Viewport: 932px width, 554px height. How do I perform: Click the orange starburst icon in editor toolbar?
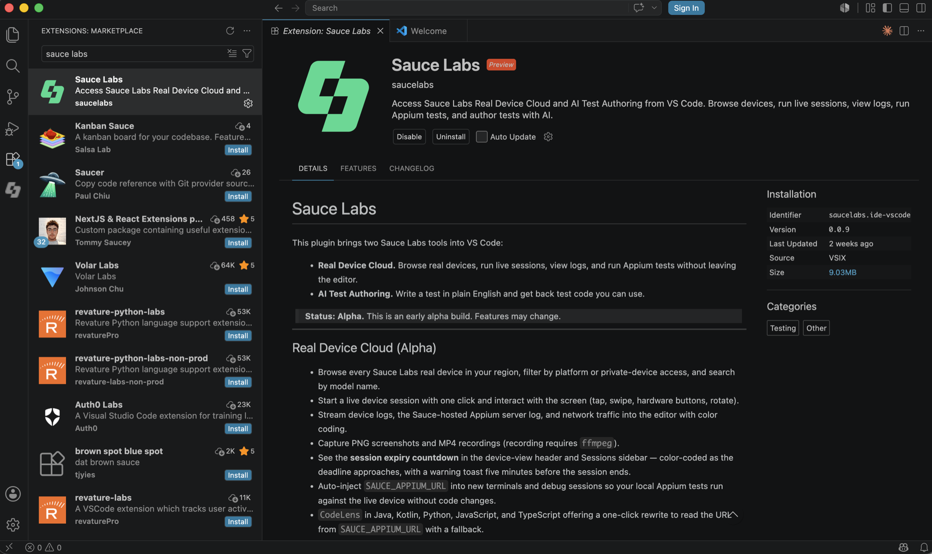tap(887, 31)
